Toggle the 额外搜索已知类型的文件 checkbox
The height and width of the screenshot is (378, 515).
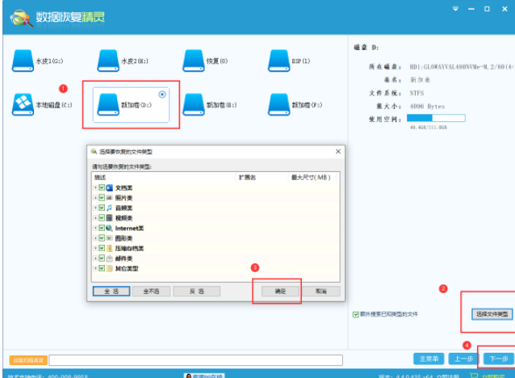click(356, 313)
